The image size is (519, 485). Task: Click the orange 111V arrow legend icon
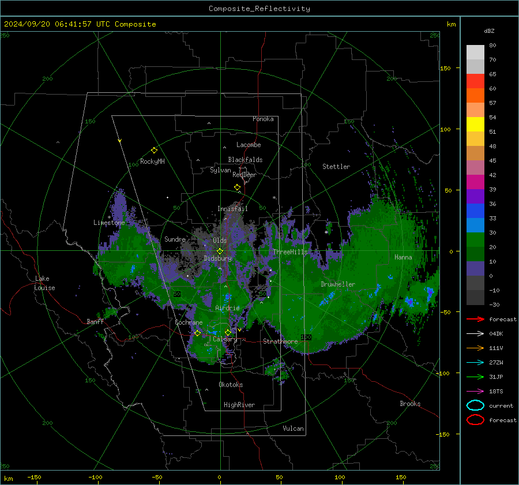[475, 348]
